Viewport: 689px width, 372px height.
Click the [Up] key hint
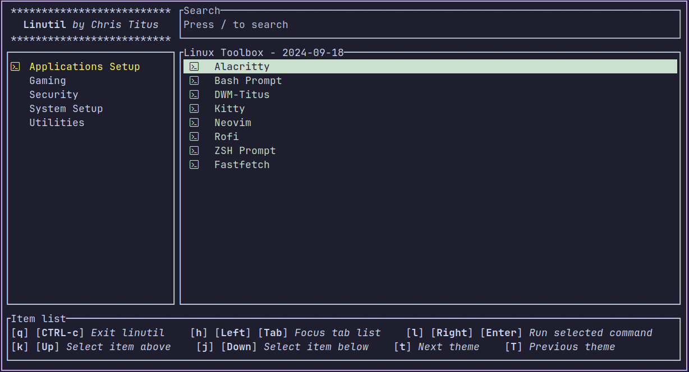point(48,347)
